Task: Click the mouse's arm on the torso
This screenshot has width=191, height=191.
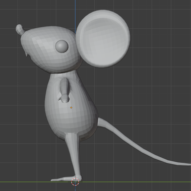Action: pyautogui.click(x=65, y=90)
